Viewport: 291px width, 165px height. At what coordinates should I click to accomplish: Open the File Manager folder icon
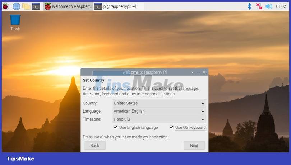coord(26,6)
